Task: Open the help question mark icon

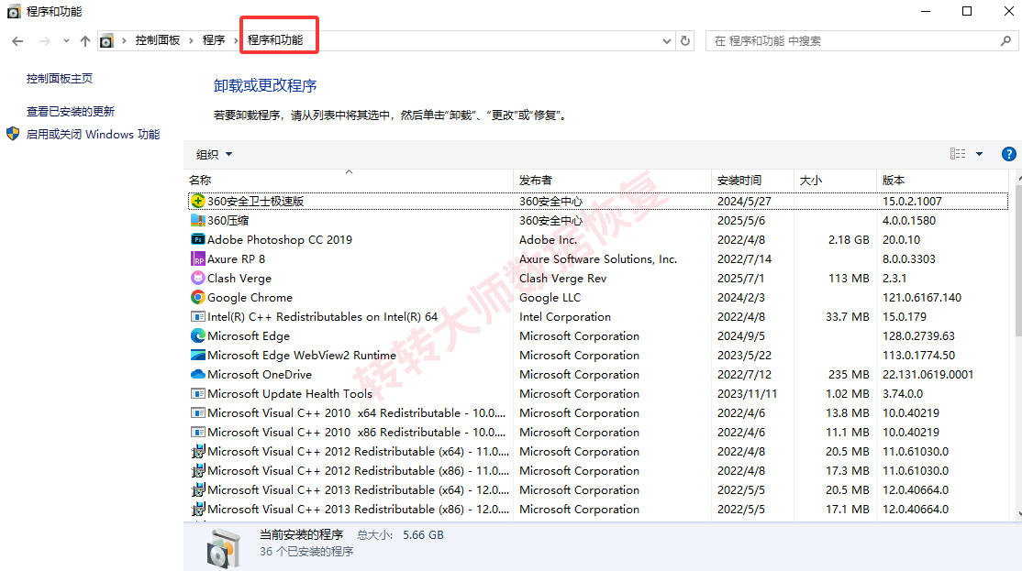Action: (1008, 154)
